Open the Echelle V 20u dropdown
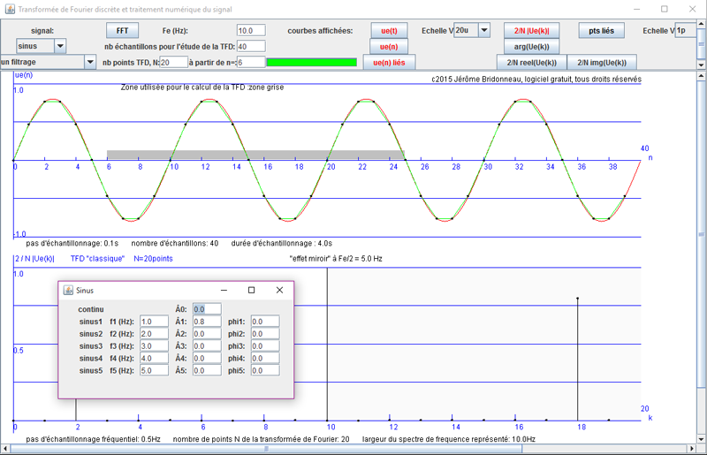This screenshot has width=707, height=455. [483, 31]
